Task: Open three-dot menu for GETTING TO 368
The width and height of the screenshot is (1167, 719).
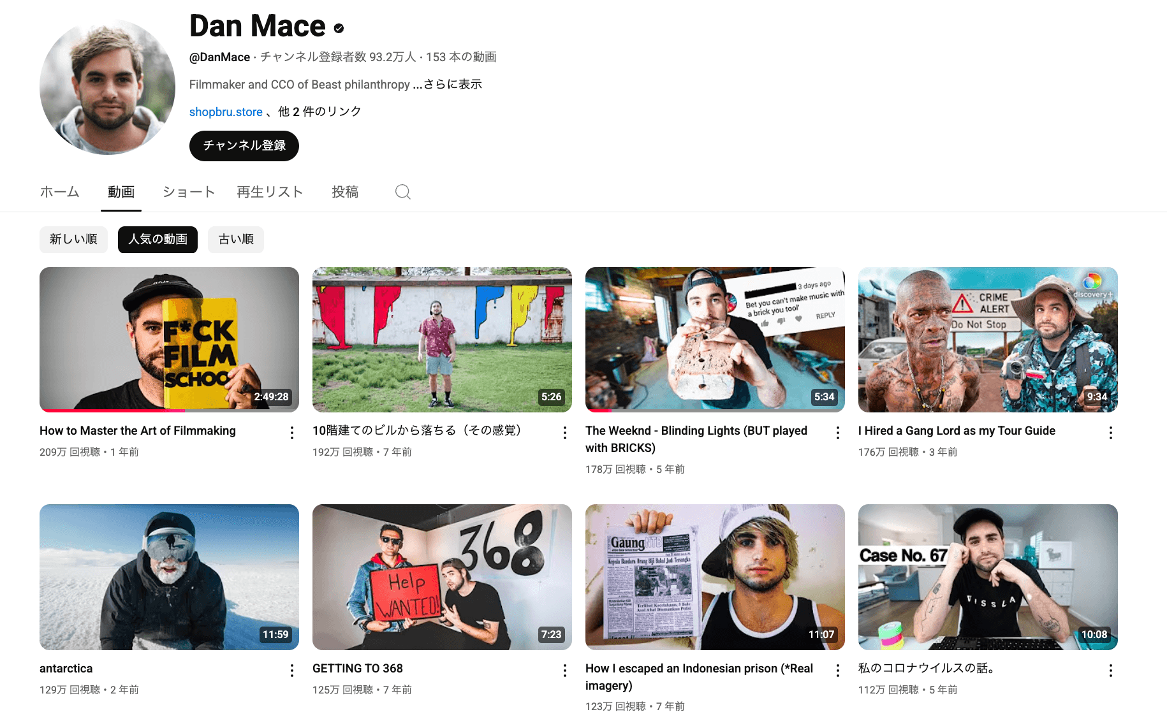Action: click(x=565, y=671)
